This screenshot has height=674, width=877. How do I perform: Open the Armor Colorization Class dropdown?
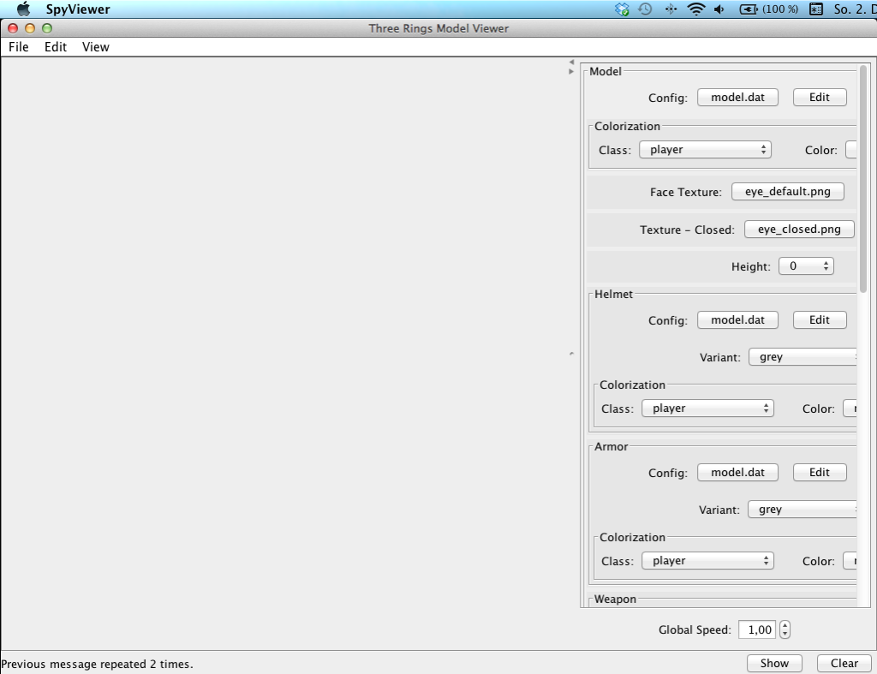tap(707, 561)
